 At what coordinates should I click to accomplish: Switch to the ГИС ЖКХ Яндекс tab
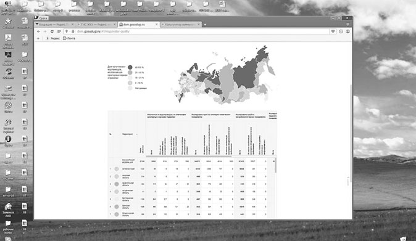point(95,25)
